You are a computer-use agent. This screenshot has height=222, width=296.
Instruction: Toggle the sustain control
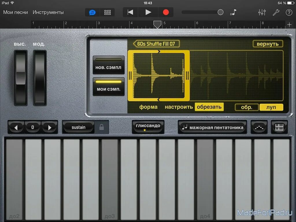78,127
